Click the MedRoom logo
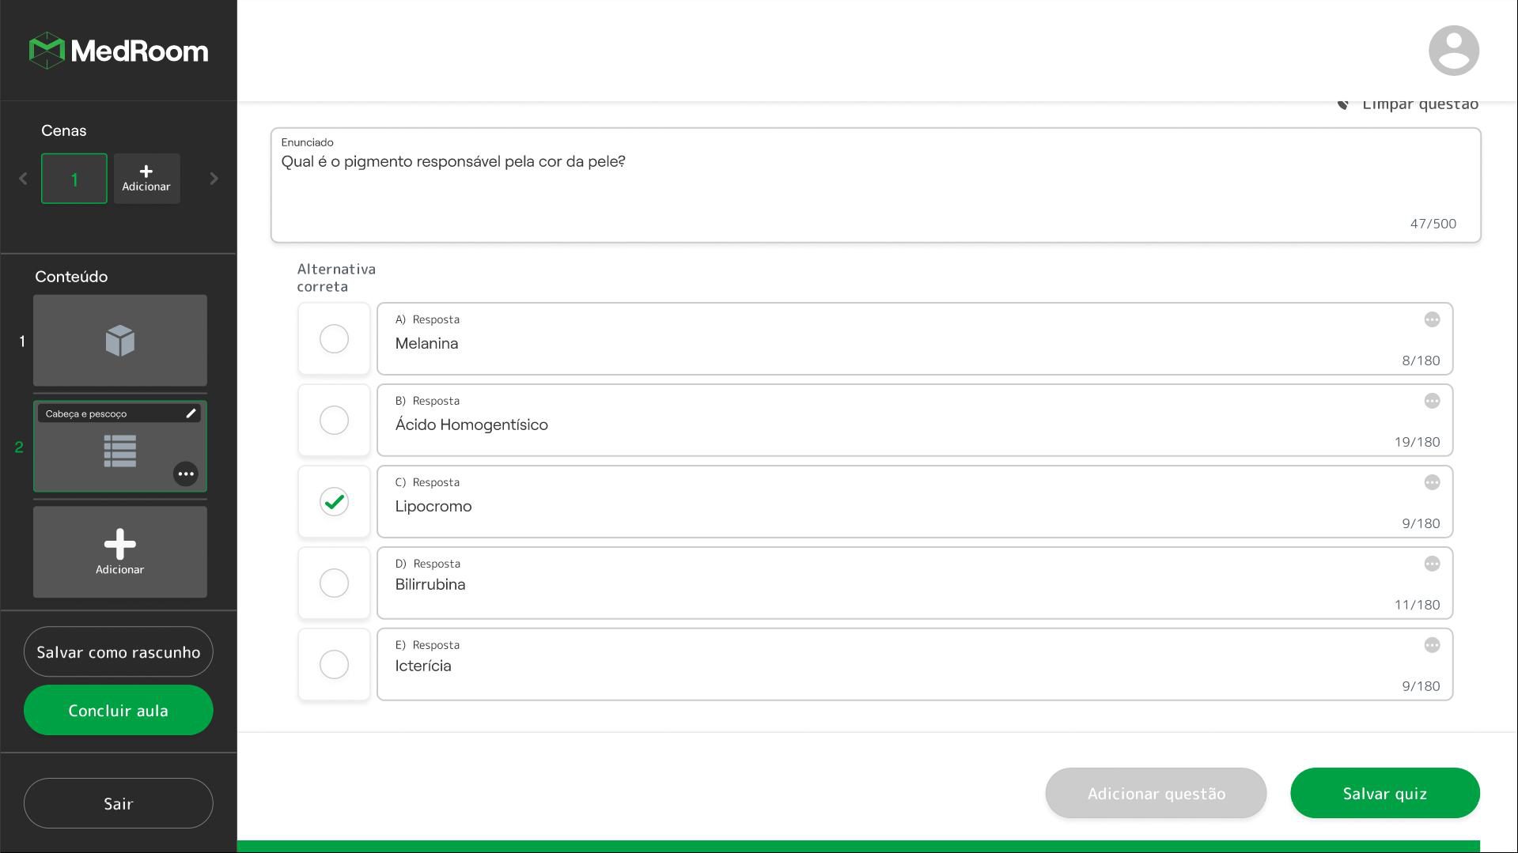Screen dimensions: 1518x853 (x=119, y=51)
